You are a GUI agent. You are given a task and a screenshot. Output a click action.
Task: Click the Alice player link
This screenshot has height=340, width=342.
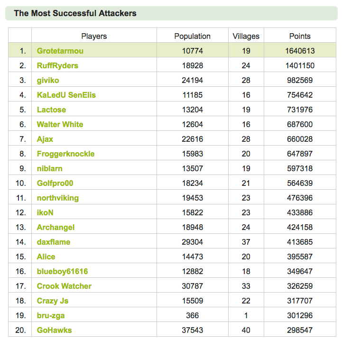click(x=46, y=257)
